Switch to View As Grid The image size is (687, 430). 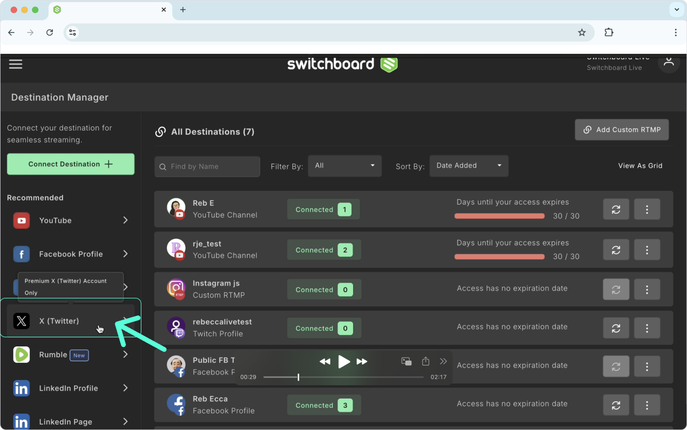(x=640, y=166)
